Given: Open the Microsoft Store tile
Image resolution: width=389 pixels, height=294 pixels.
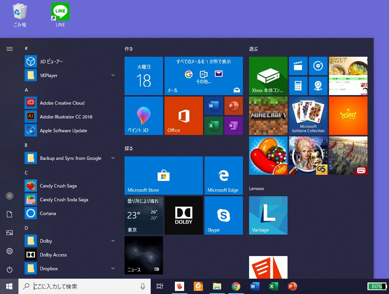Looking at the screenshot, I should coord(164,176).
